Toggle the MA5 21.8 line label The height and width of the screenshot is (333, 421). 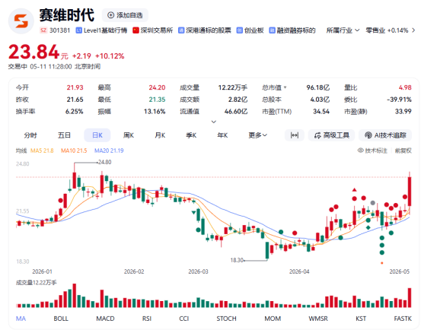(42, 151)
